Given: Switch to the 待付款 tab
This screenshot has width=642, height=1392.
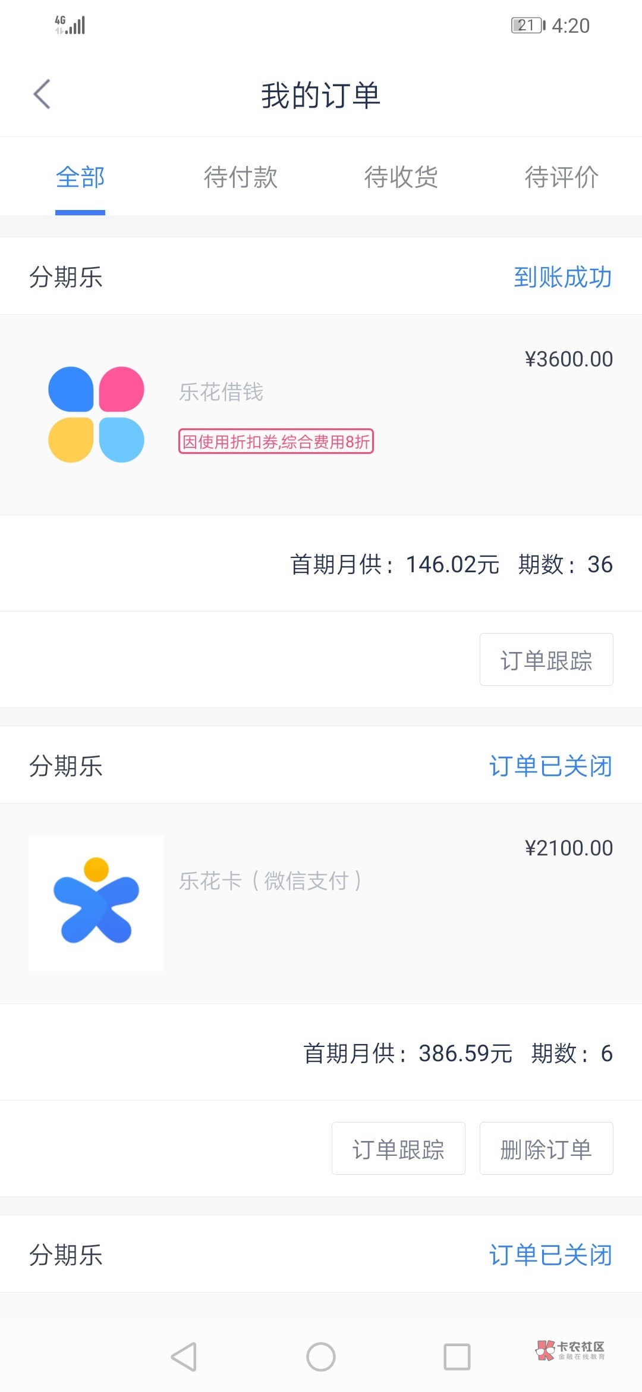Looking at the screenshot, I should click(x=241, y=177).
